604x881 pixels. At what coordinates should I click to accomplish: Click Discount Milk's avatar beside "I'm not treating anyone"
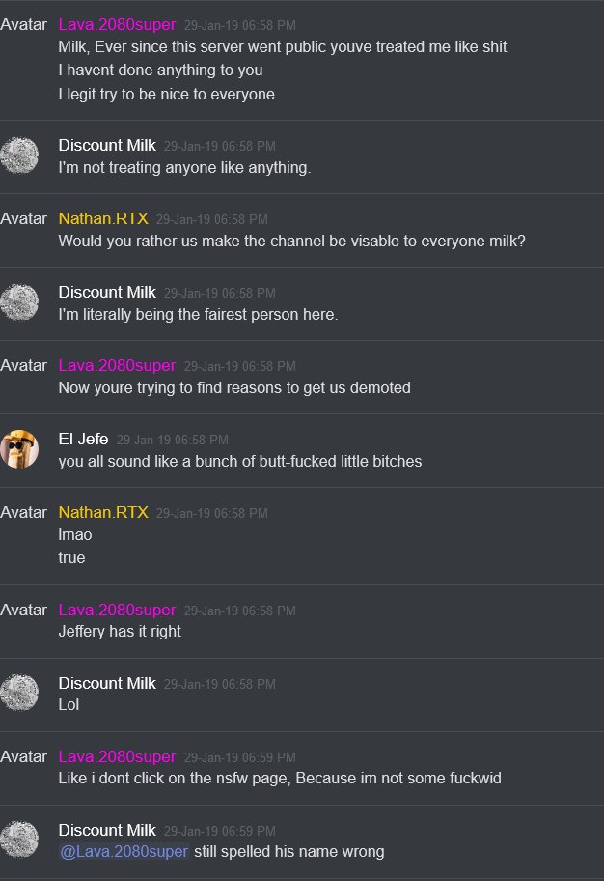[19, 156]
